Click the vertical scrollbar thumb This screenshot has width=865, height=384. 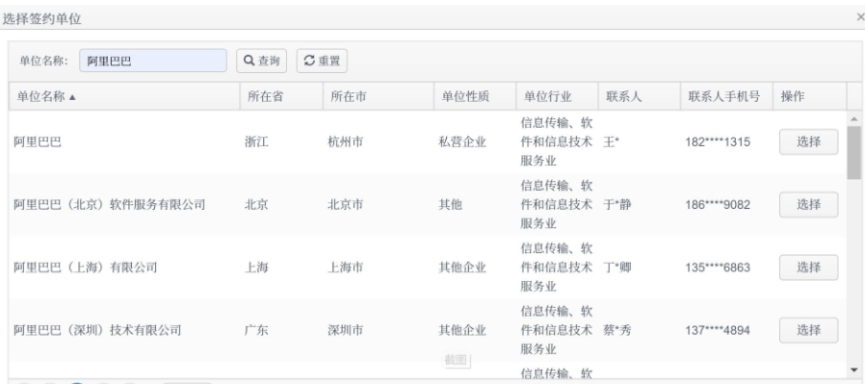854,153
